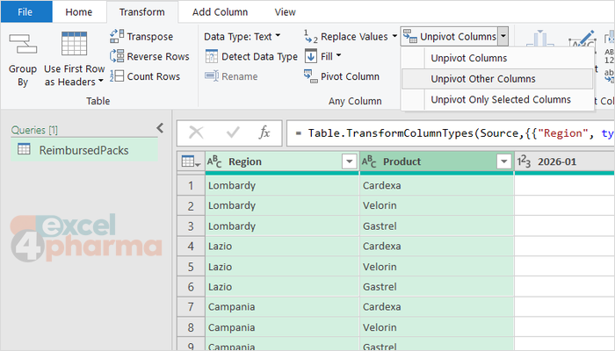The height and width of the screenshot is (351, 615).
Task: Click Use First Row as Headers table icon
Action: coord(74,44)
